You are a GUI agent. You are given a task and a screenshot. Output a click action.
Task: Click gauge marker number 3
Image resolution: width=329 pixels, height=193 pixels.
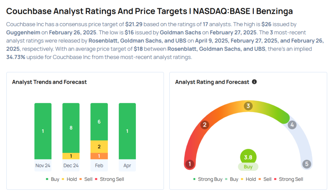(248, 106)
